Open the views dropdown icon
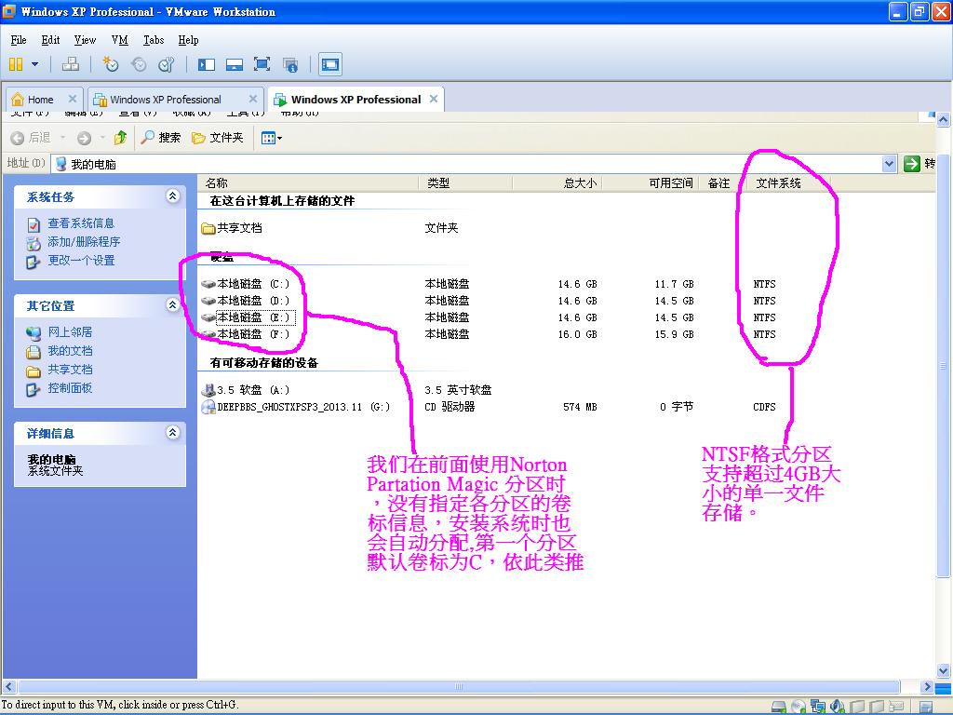 coord(271,138)
